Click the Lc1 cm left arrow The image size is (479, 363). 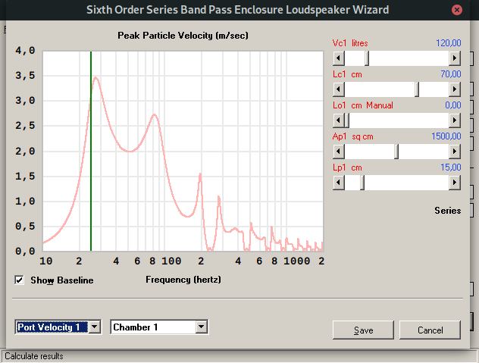(339, 89)
